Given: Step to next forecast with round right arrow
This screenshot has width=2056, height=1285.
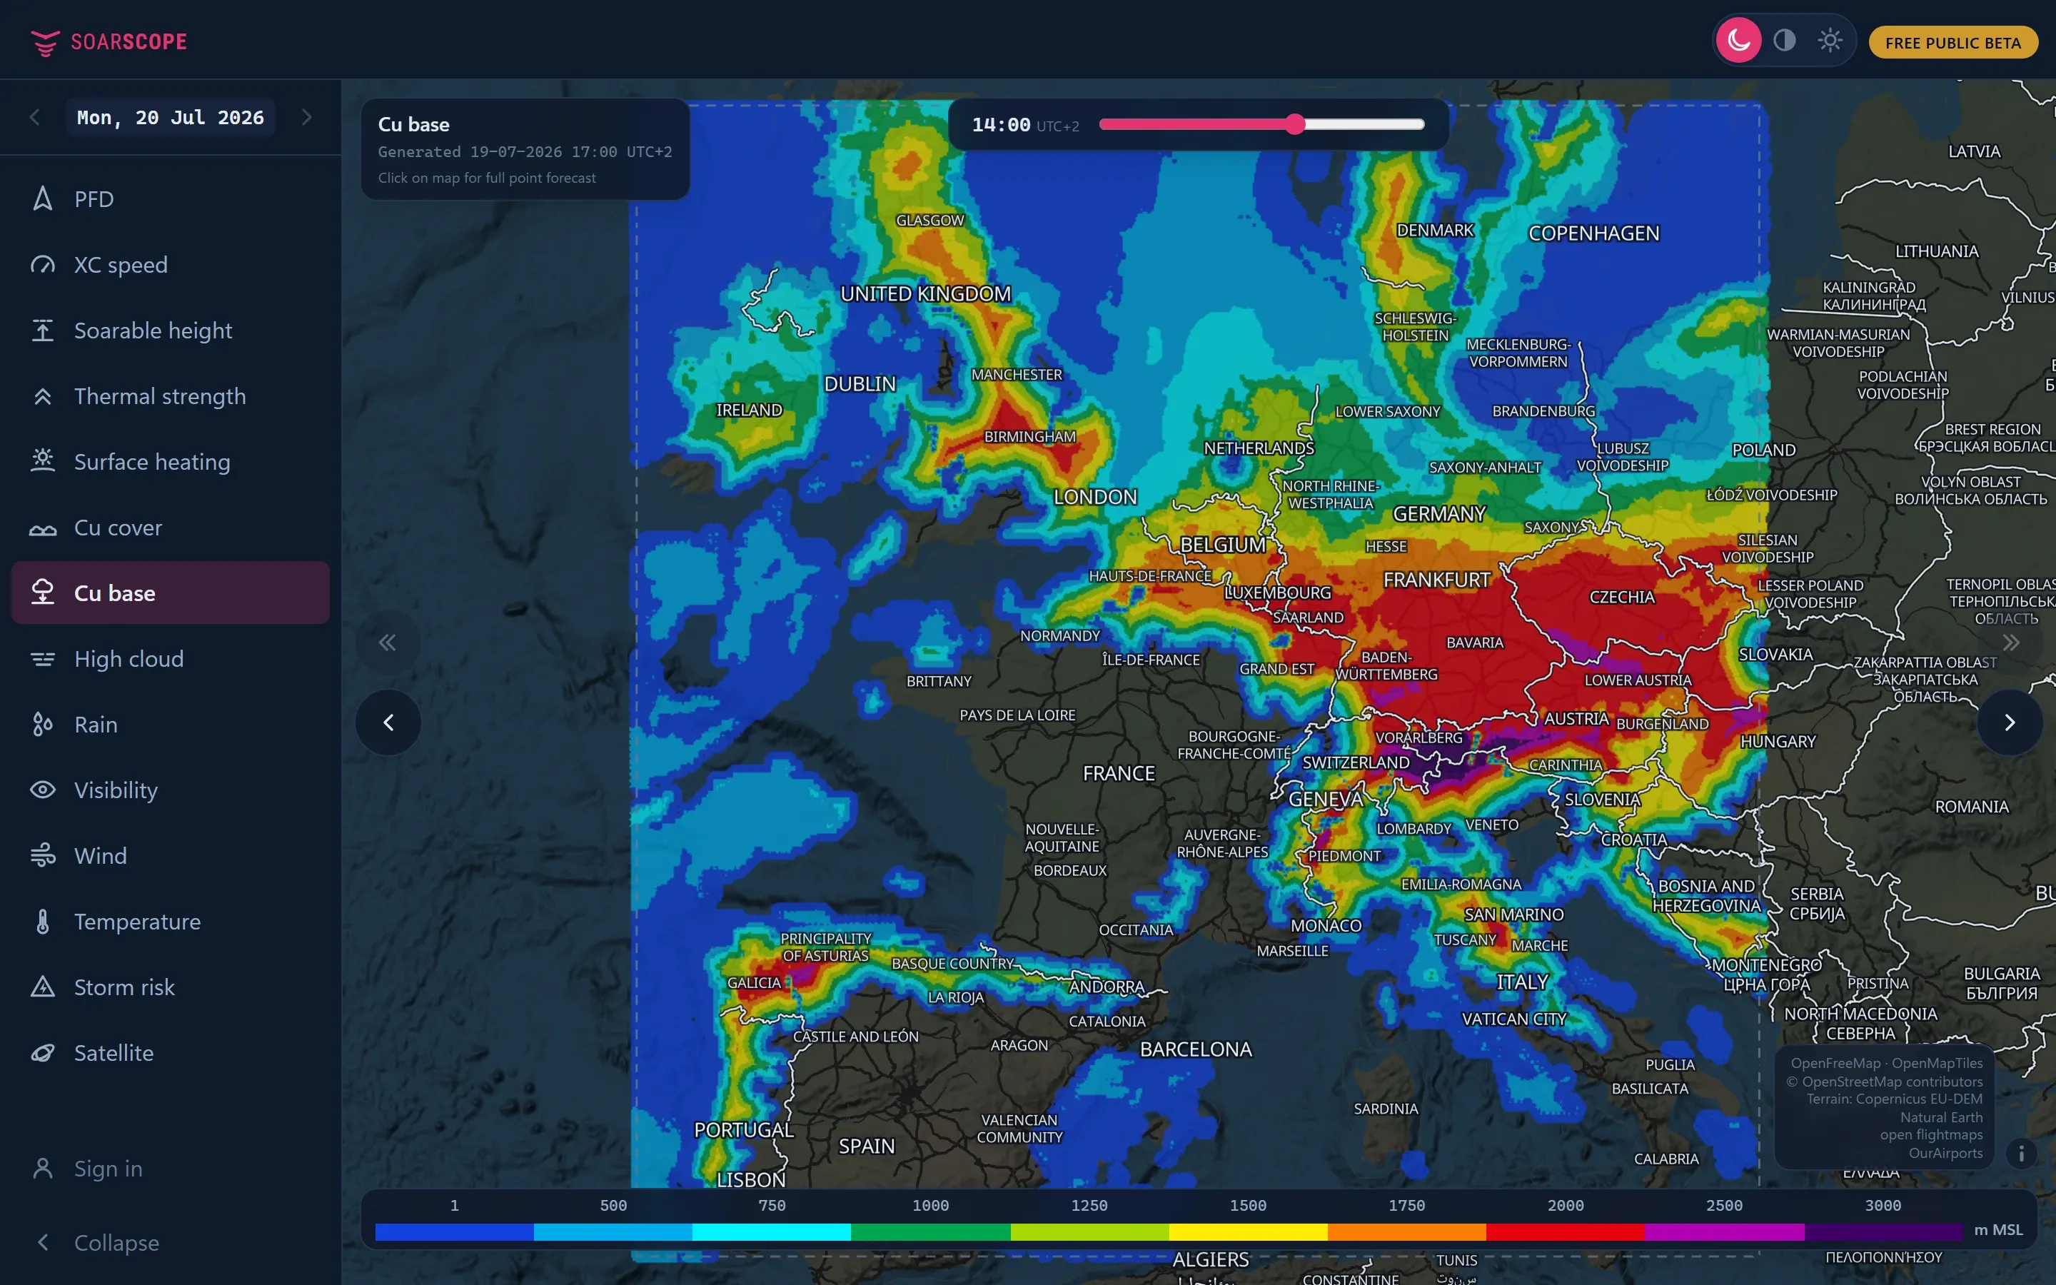Looking at the screenshot, I should [x=2010, y=722].
